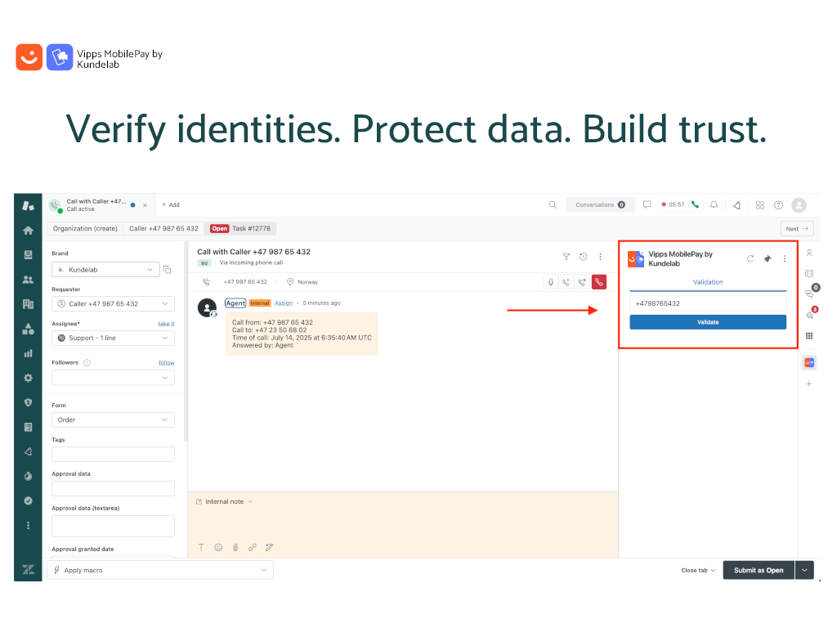
Task: Pin the Vipps MobilePay panel
Action: pos(768,258)
